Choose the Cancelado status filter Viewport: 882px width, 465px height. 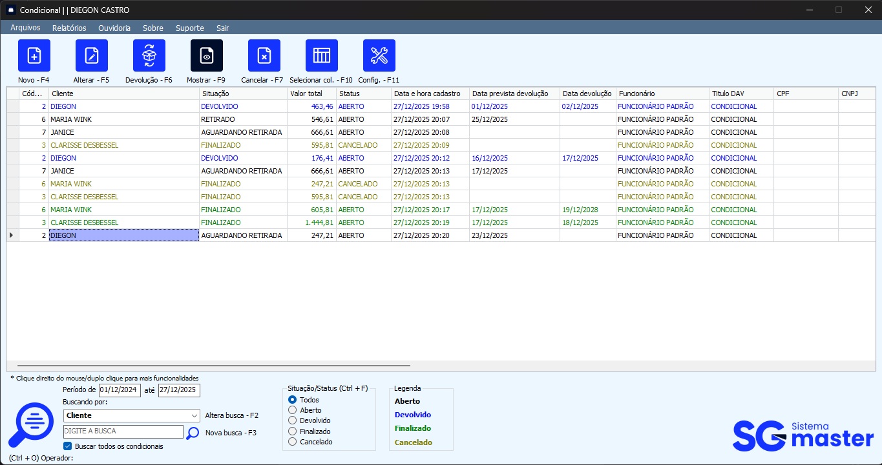(293, 442)
